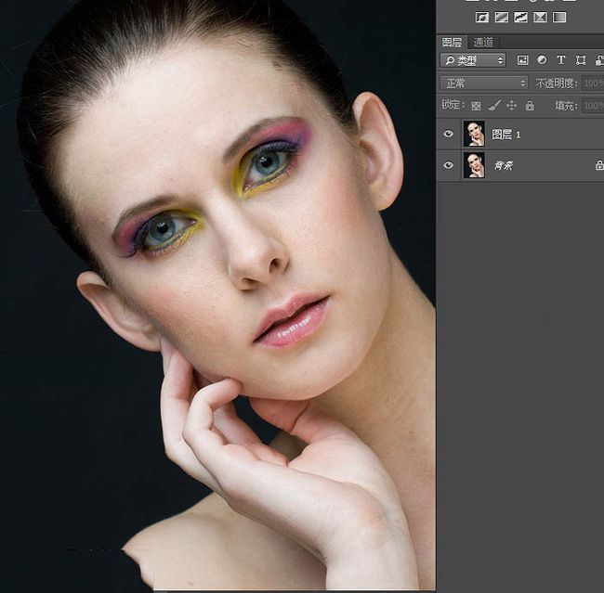Click the Selective Color adjustment icon
Image resolution: width=604 pixels, height=593 pixels.
(x=540, y=18)
